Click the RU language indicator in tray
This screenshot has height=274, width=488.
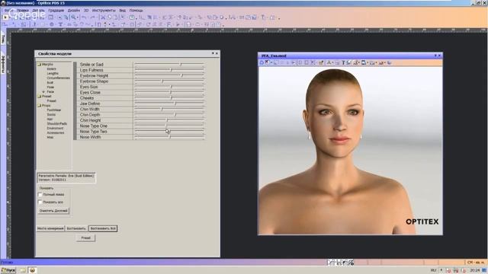[x=433, y=270]
